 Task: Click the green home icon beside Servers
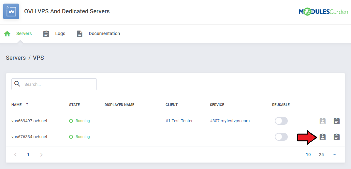click(7, 34)
